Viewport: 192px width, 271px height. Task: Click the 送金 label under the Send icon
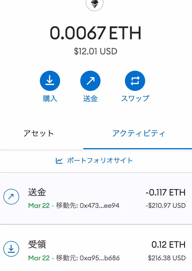coord(90,98)
